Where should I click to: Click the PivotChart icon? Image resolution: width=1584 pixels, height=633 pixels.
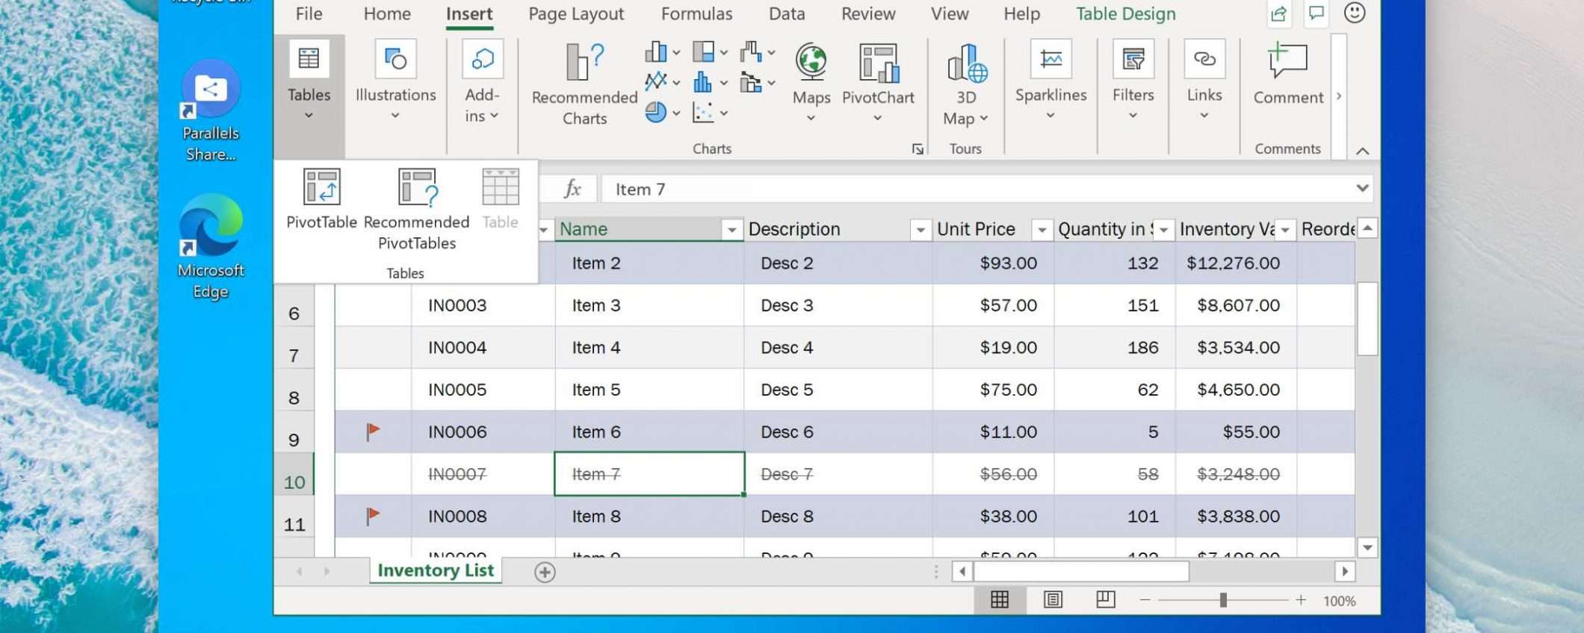[878, 63]
